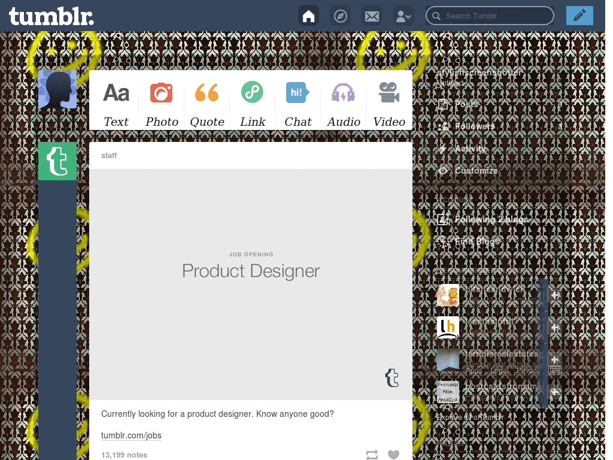Create a new post with pencil button

pyautogui.click(x=579, y=16)
